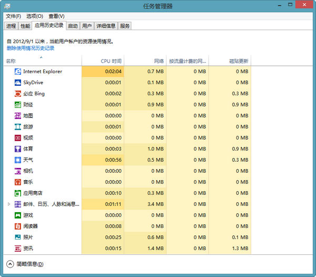
Task: Expand the 邮件、日历、人脉和消息 group
Action: pyautogui.click(x=8, y=204)
